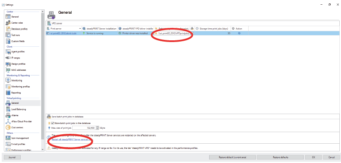Open the Load Balancing icon
This screenshot has height=163, width=341.
8,109
